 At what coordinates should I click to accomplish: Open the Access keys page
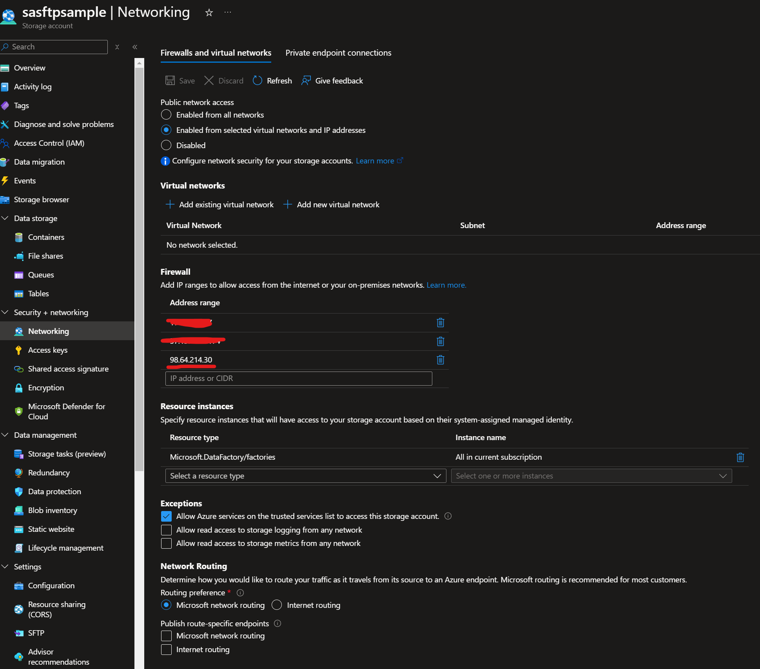[x=48, y=350]
